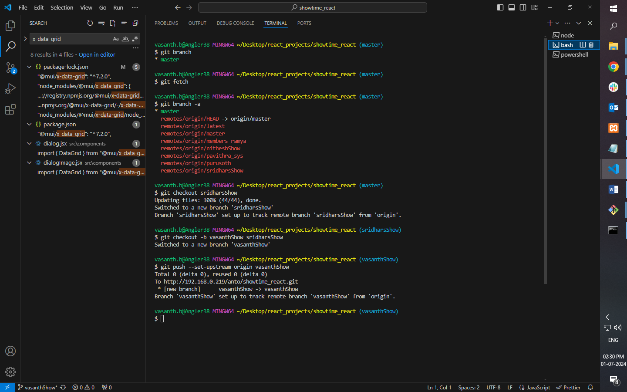Collapse the dialog.jsx search results
The width and height of the screenshot is (627, 392).
29,143
